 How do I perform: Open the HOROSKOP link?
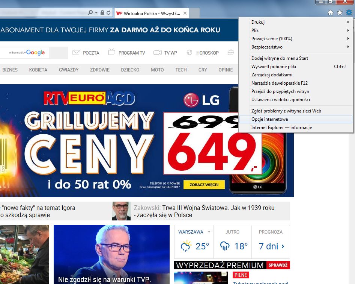tap(208, 53)
